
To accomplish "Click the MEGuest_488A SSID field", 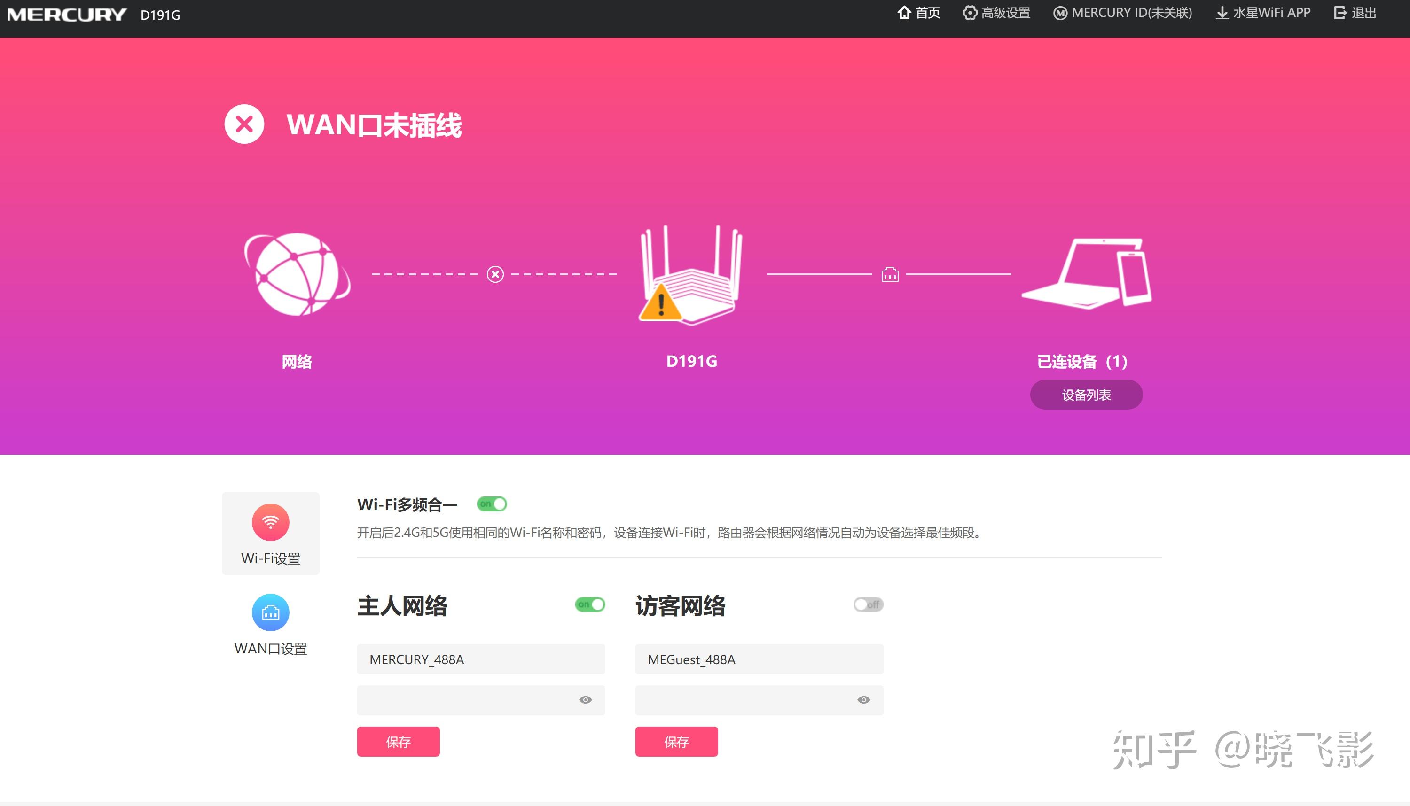I will (759, 659).
